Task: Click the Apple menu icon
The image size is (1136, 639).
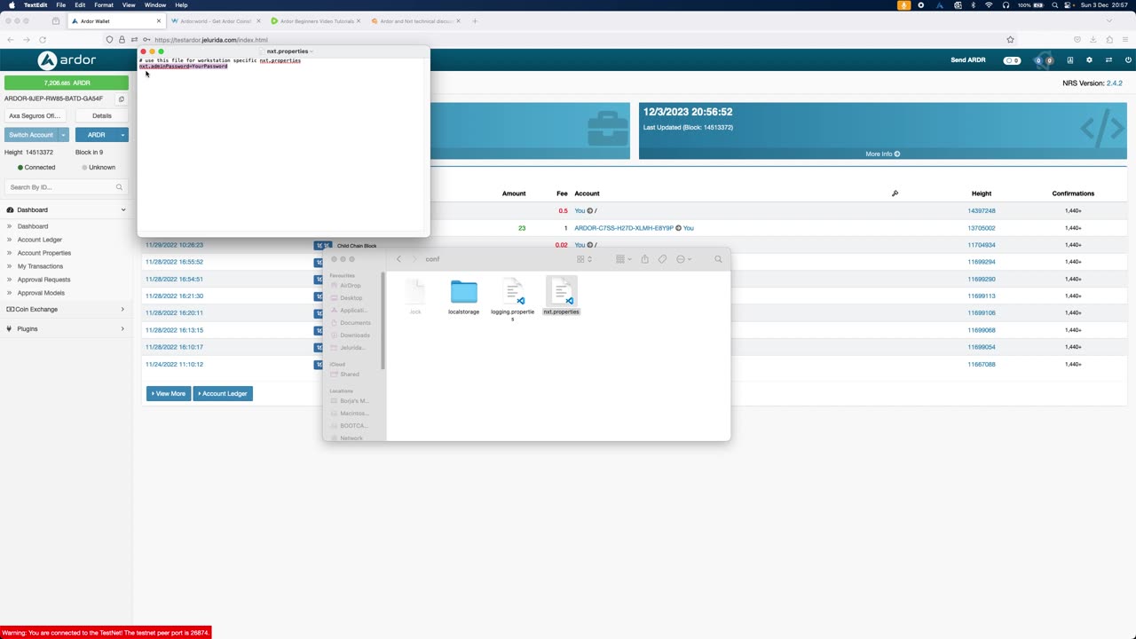Action: pyautogui.click(x=12, y=5)
